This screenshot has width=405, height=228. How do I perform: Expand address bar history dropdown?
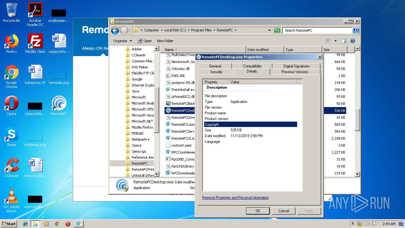point(269,30)
